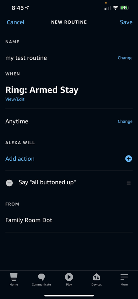Tap the battery charging status icon
Image resolution: width=138 pixels, height=299 pixels.
(x=125, y=8)
